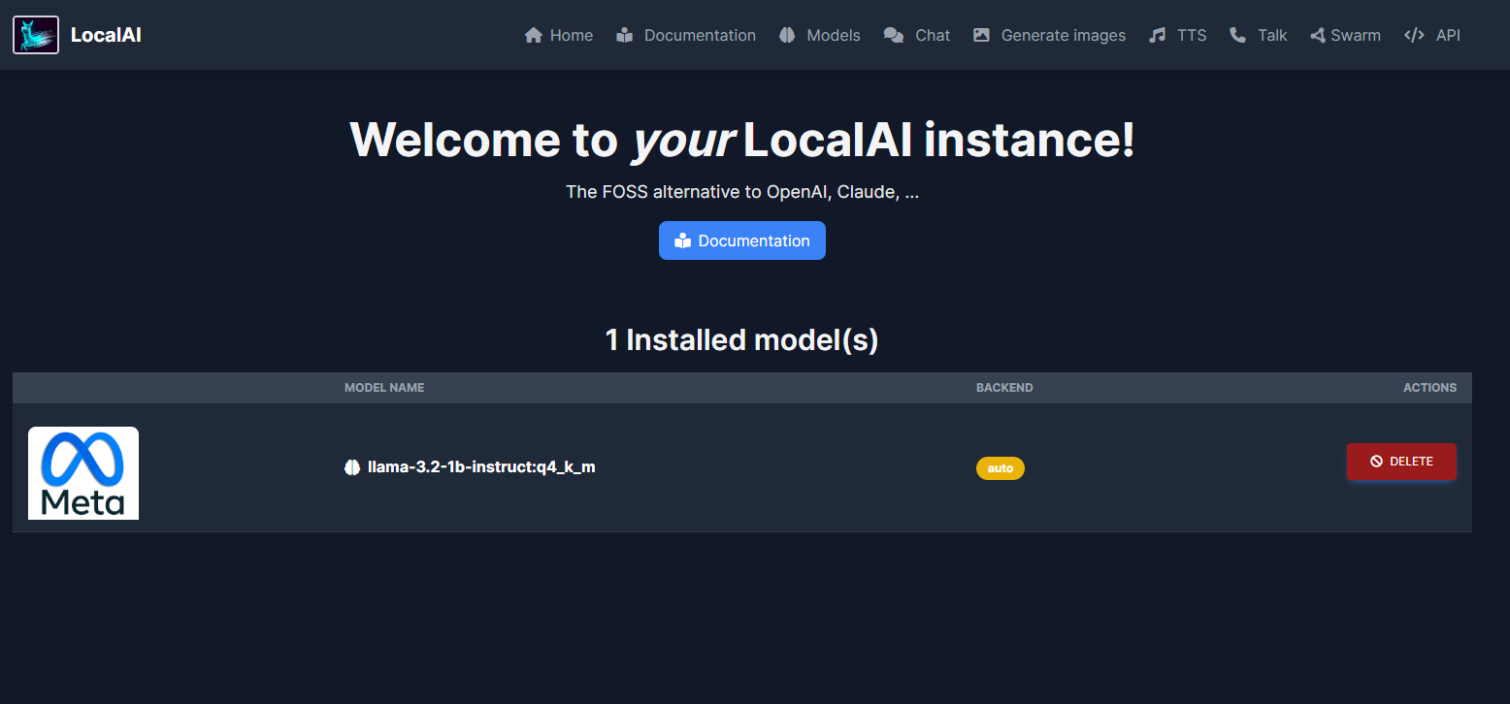Click the yellow auto backend badge

tap(1000, 468)
